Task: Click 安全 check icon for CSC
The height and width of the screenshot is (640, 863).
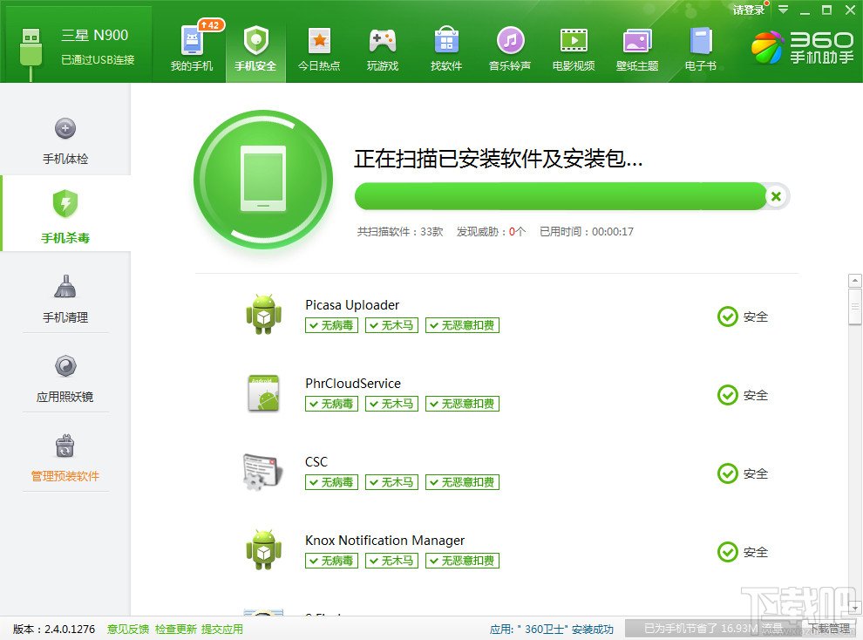Action: pos(728,473)
